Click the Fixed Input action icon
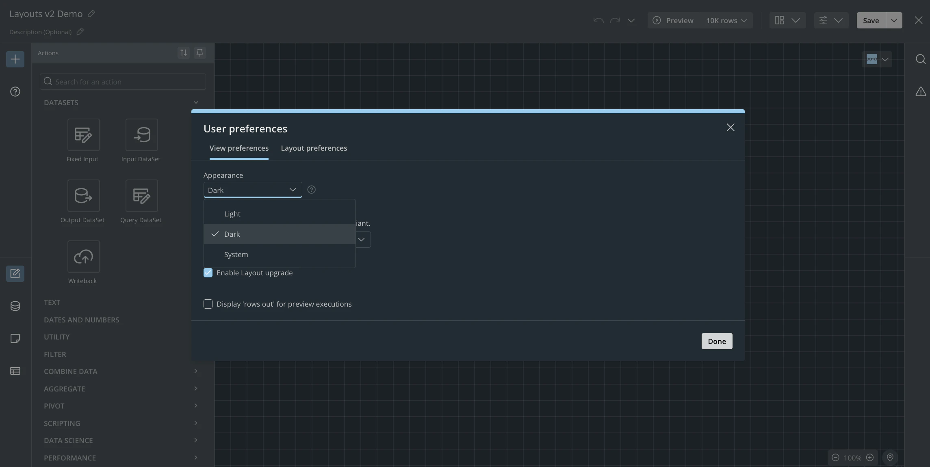930x467 pixels. click(83, 135)
